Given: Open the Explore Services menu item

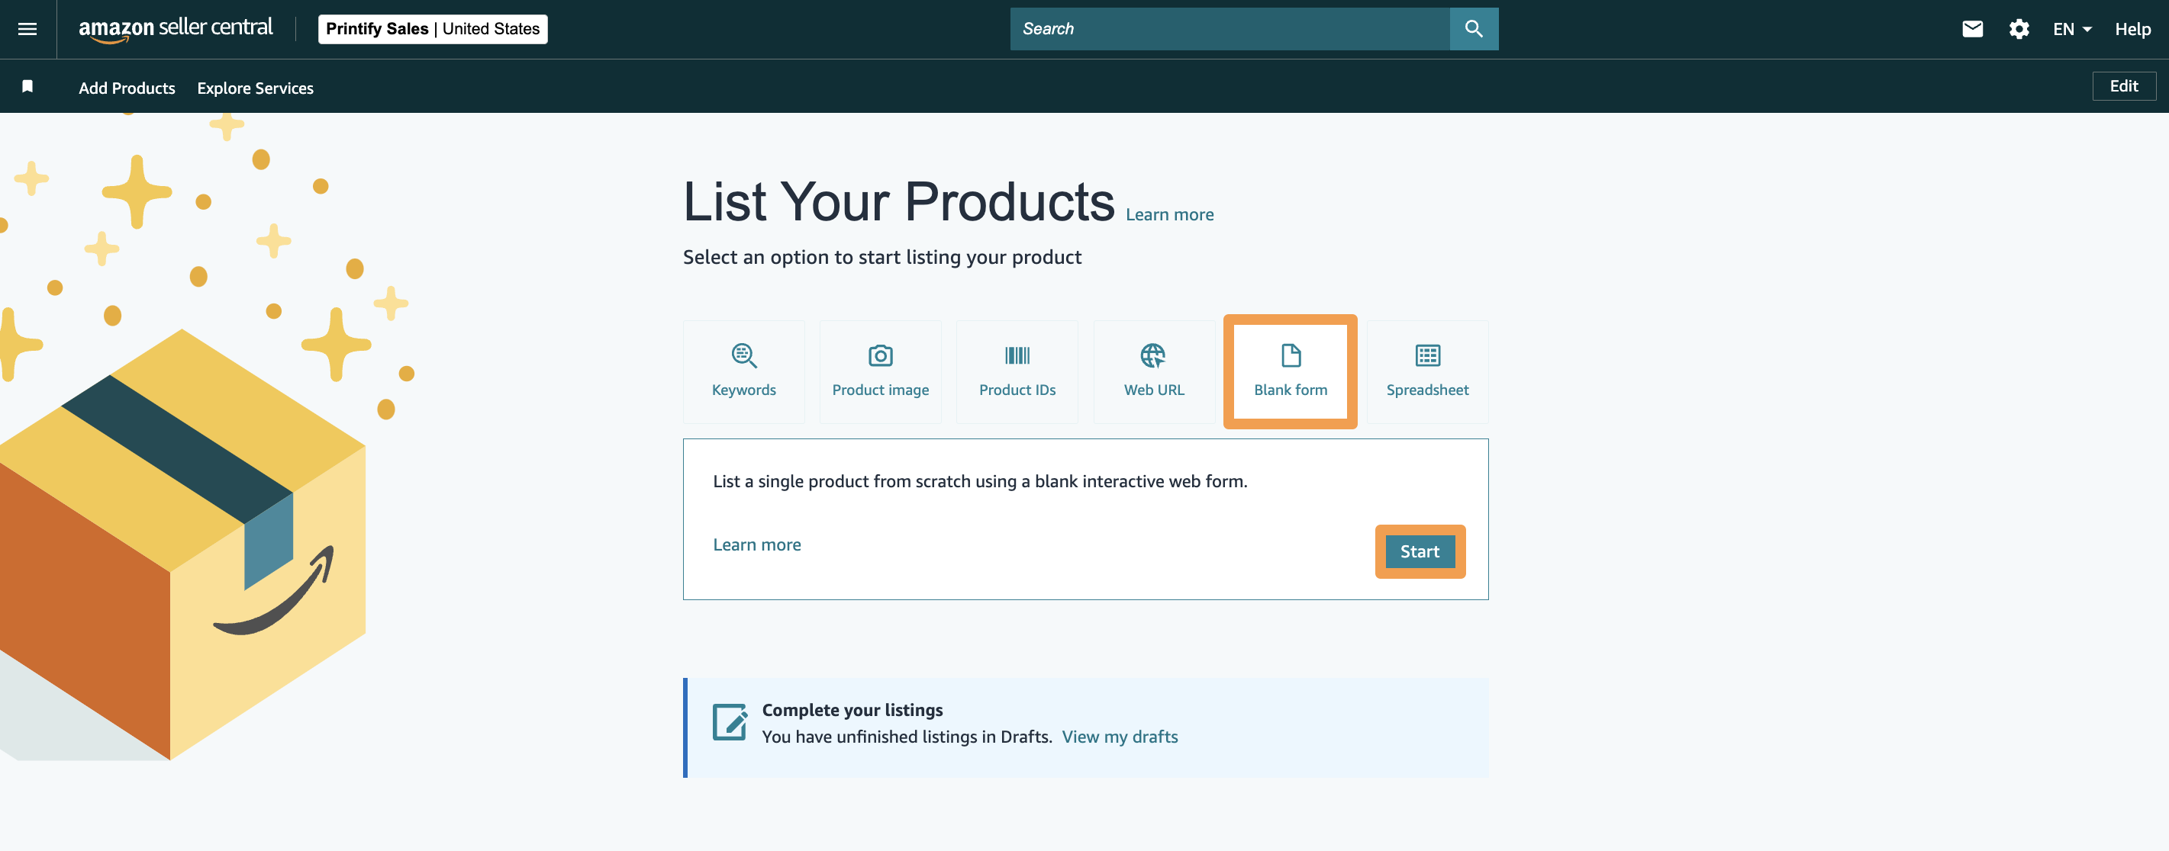Looking at the screenshot, I should pyautogui.click(x=255, y=88).
